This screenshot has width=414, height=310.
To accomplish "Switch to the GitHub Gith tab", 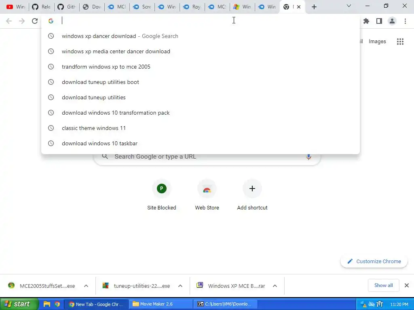I will (x=67, y=7).
